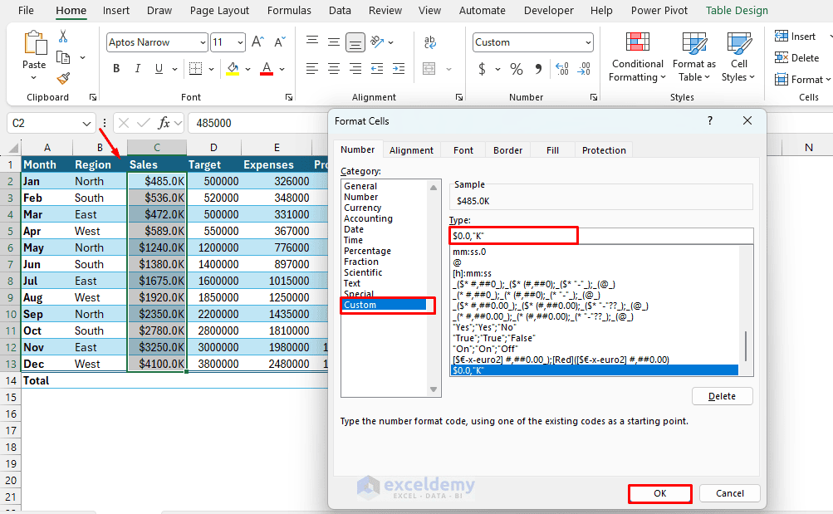Click the Borders icon
This screenshot has height=514, width=833.
(x=195, y=68)
